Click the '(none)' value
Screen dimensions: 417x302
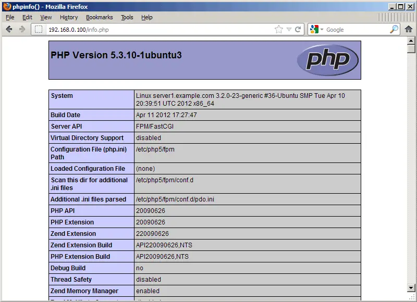145,169
